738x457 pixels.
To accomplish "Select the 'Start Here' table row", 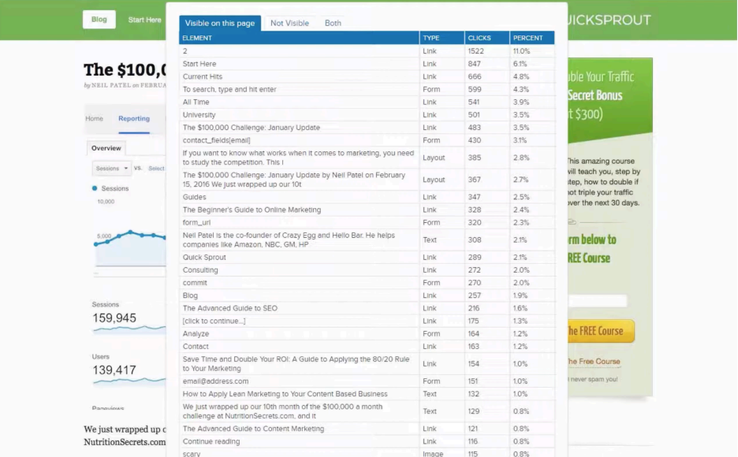I will pos(367,64).
